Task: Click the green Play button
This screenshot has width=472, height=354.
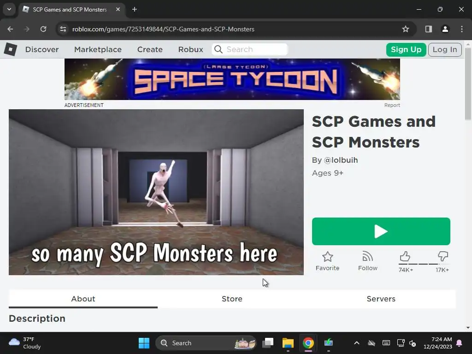Action: (x=381, y=231)
